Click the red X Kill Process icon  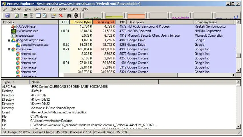61,16
